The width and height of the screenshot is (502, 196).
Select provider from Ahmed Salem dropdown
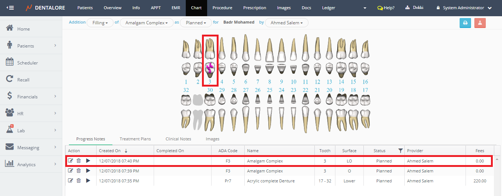pos(286,23)
